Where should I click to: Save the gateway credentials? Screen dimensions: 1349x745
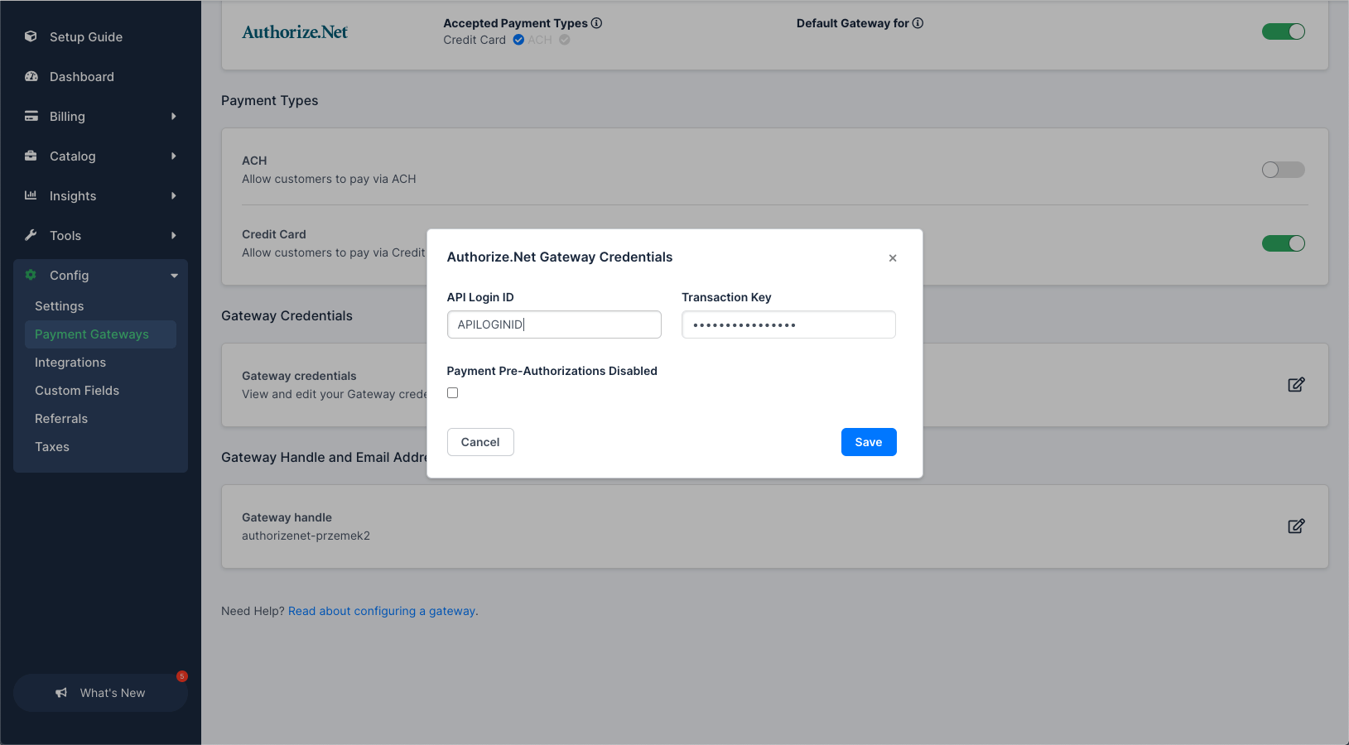(869, 442)
